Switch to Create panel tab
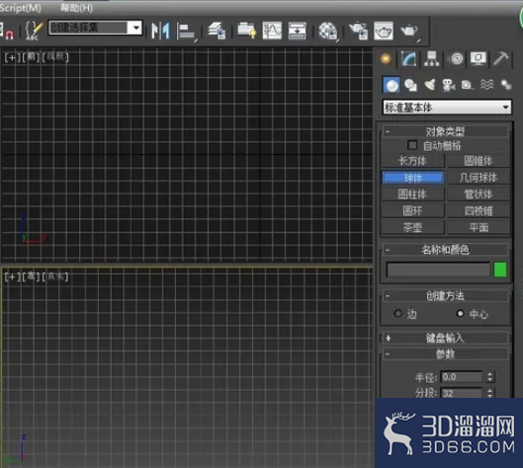 pyautogui.click(x=386, y=59)
